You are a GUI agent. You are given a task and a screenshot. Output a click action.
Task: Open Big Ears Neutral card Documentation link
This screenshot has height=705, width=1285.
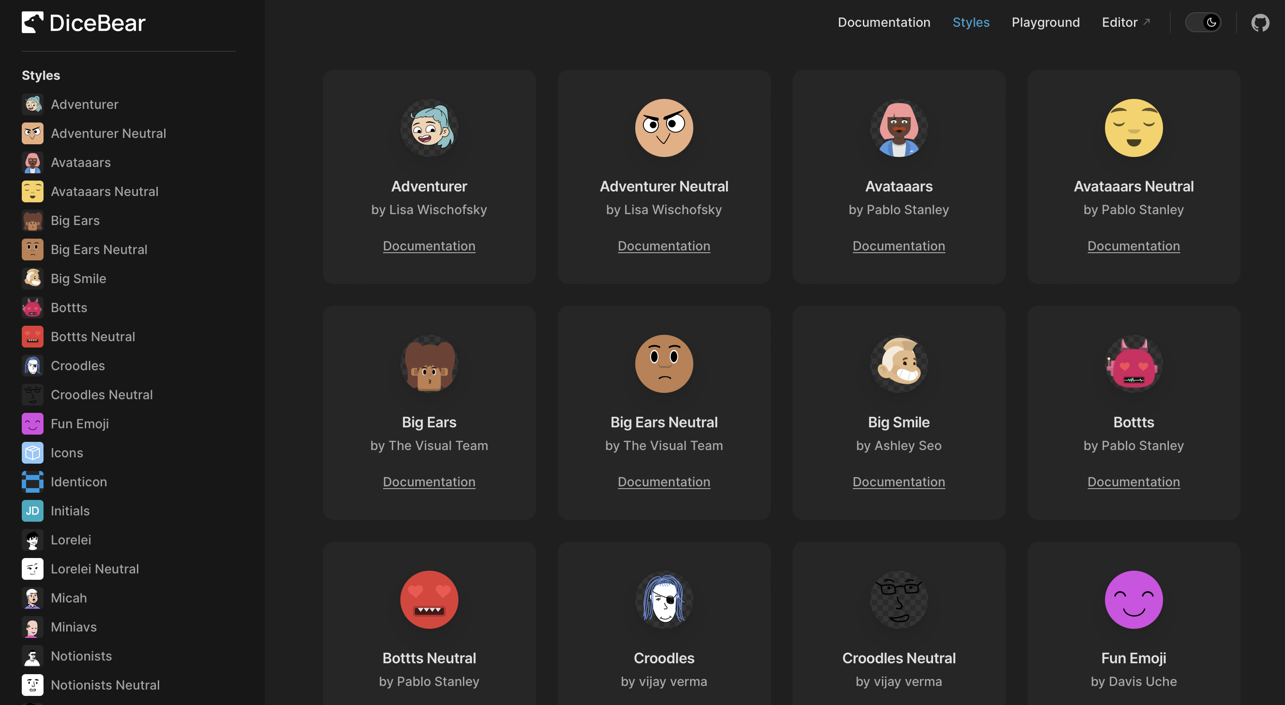664,482
